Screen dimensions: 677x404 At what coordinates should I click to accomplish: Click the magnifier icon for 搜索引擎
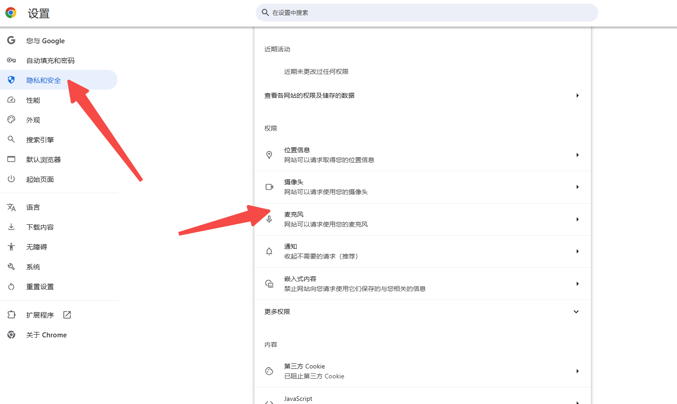tap(11, 139)
